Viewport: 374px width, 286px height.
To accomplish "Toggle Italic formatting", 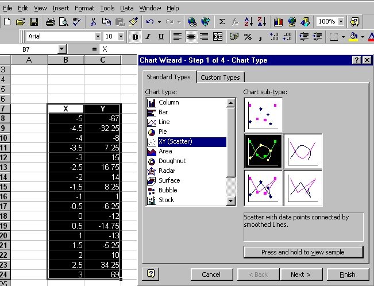I will tap(148, 36).
